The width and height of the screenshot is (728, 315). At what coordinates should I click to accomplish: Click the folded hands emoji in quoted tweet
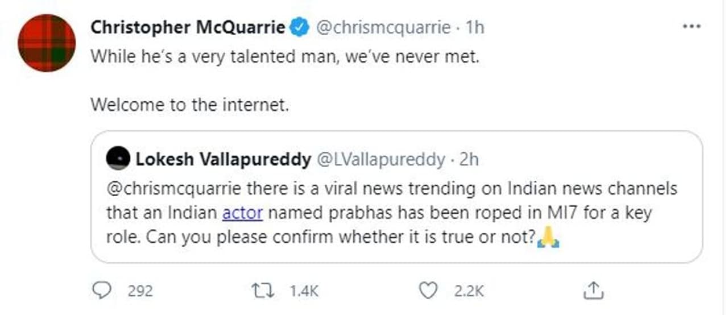tap(548, 238)
